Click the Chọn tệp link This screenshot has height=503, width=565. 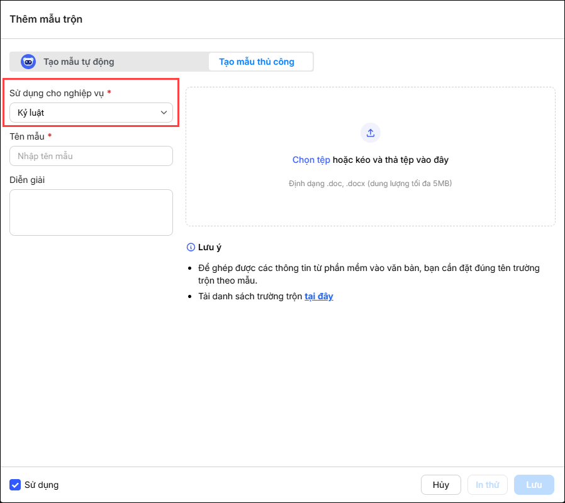click(311, 160)
